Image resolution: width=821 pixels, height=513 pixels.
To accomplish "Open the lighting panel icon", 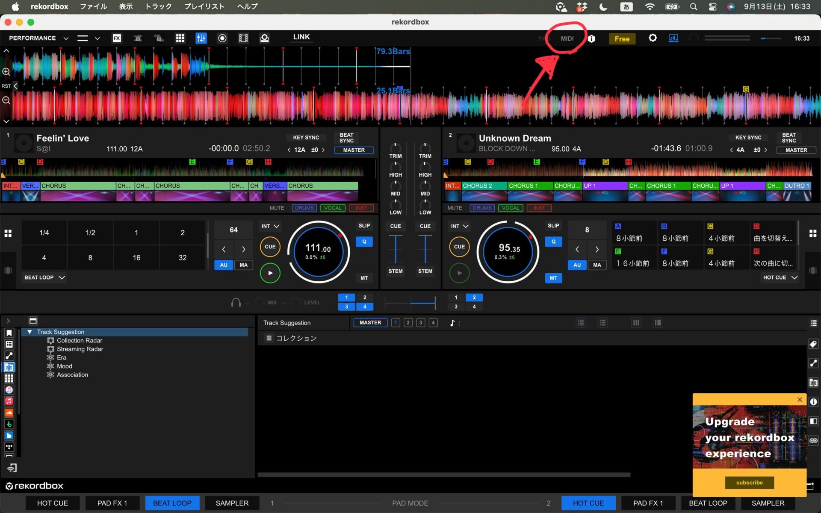I will [x=265, y=38].
